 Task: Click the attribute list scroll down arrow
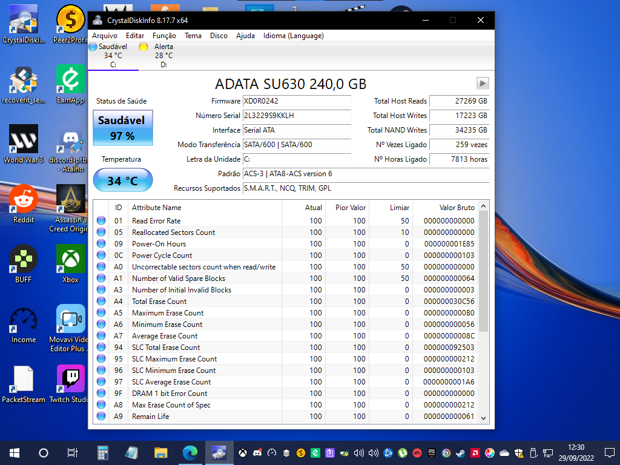(483, 418)
